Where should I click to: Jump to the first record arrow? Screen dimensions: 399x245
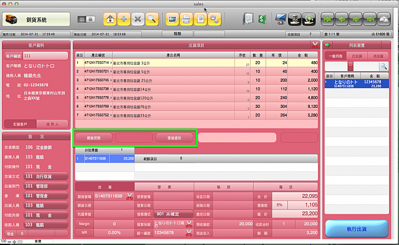tap(327, 19)
